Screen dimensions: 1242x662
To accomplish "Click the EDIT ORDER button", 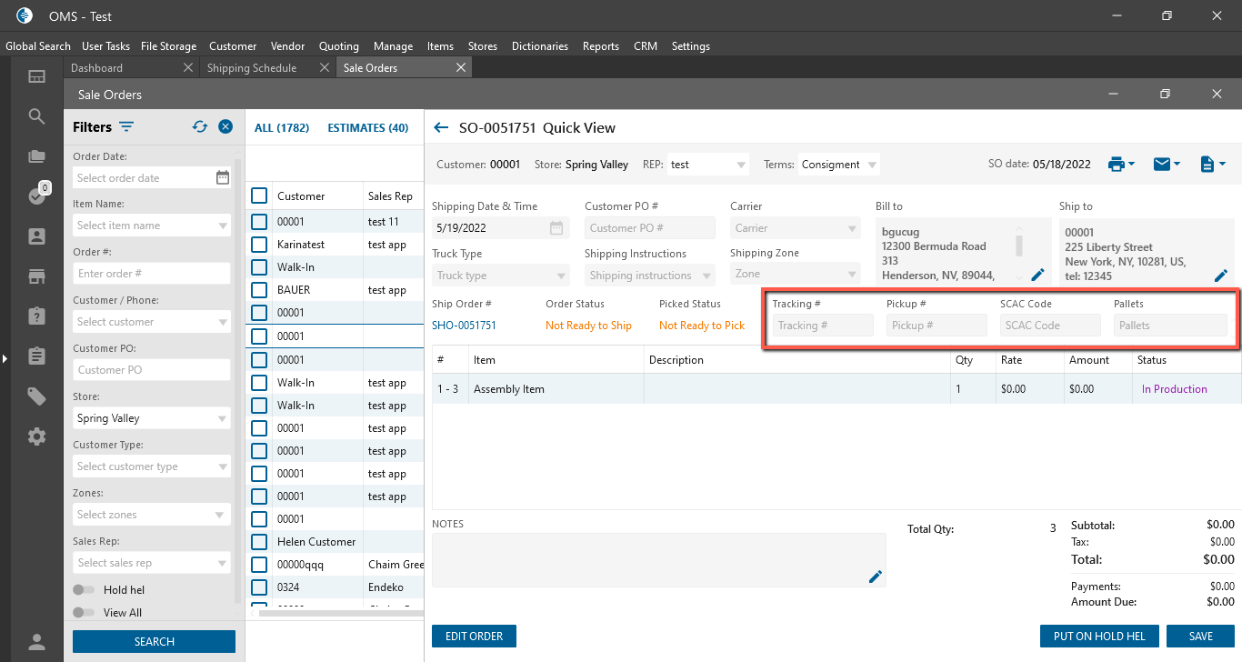I will click(474, 637).
